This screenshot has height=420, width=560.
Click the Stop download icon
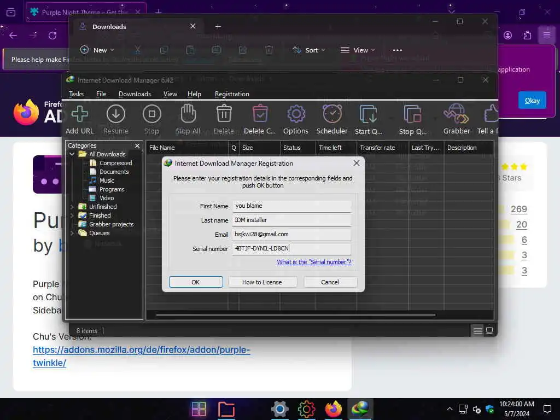[x=152, y=114]
